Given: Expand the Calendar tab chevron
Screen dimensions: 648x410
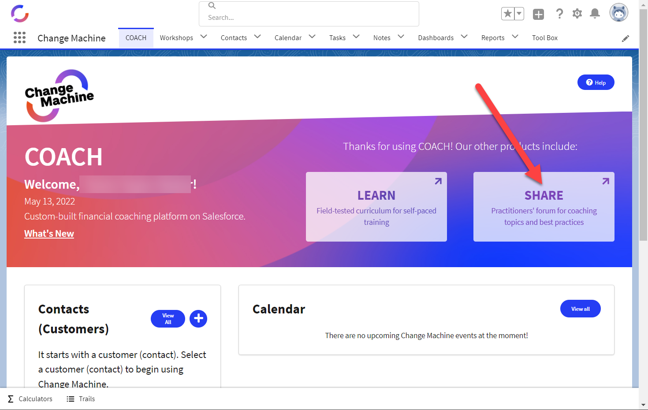Looking at the screenshot, I should coord(312,37).
